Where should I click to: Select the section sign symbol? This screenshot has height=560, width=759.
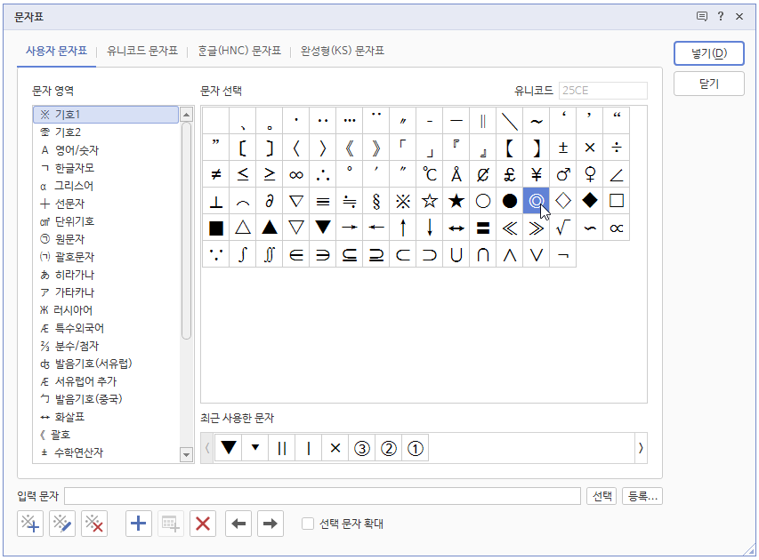[376, 201]
